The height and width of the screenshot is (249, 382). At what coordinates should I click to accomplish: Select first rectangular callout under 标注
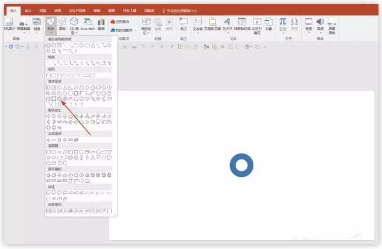coord(48,193)
